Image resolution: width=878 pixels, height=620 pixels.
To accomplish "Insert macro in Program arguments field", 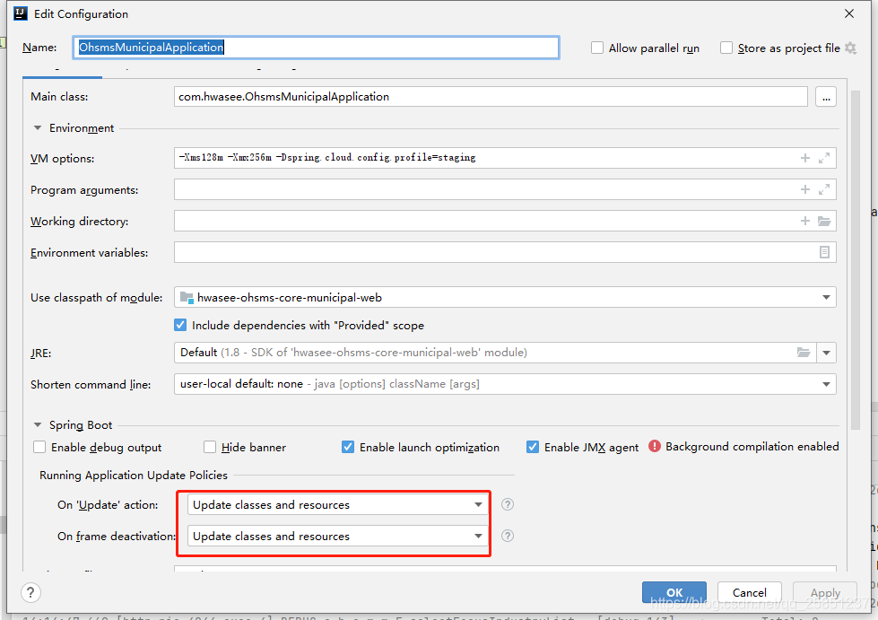I will [805, 189].
